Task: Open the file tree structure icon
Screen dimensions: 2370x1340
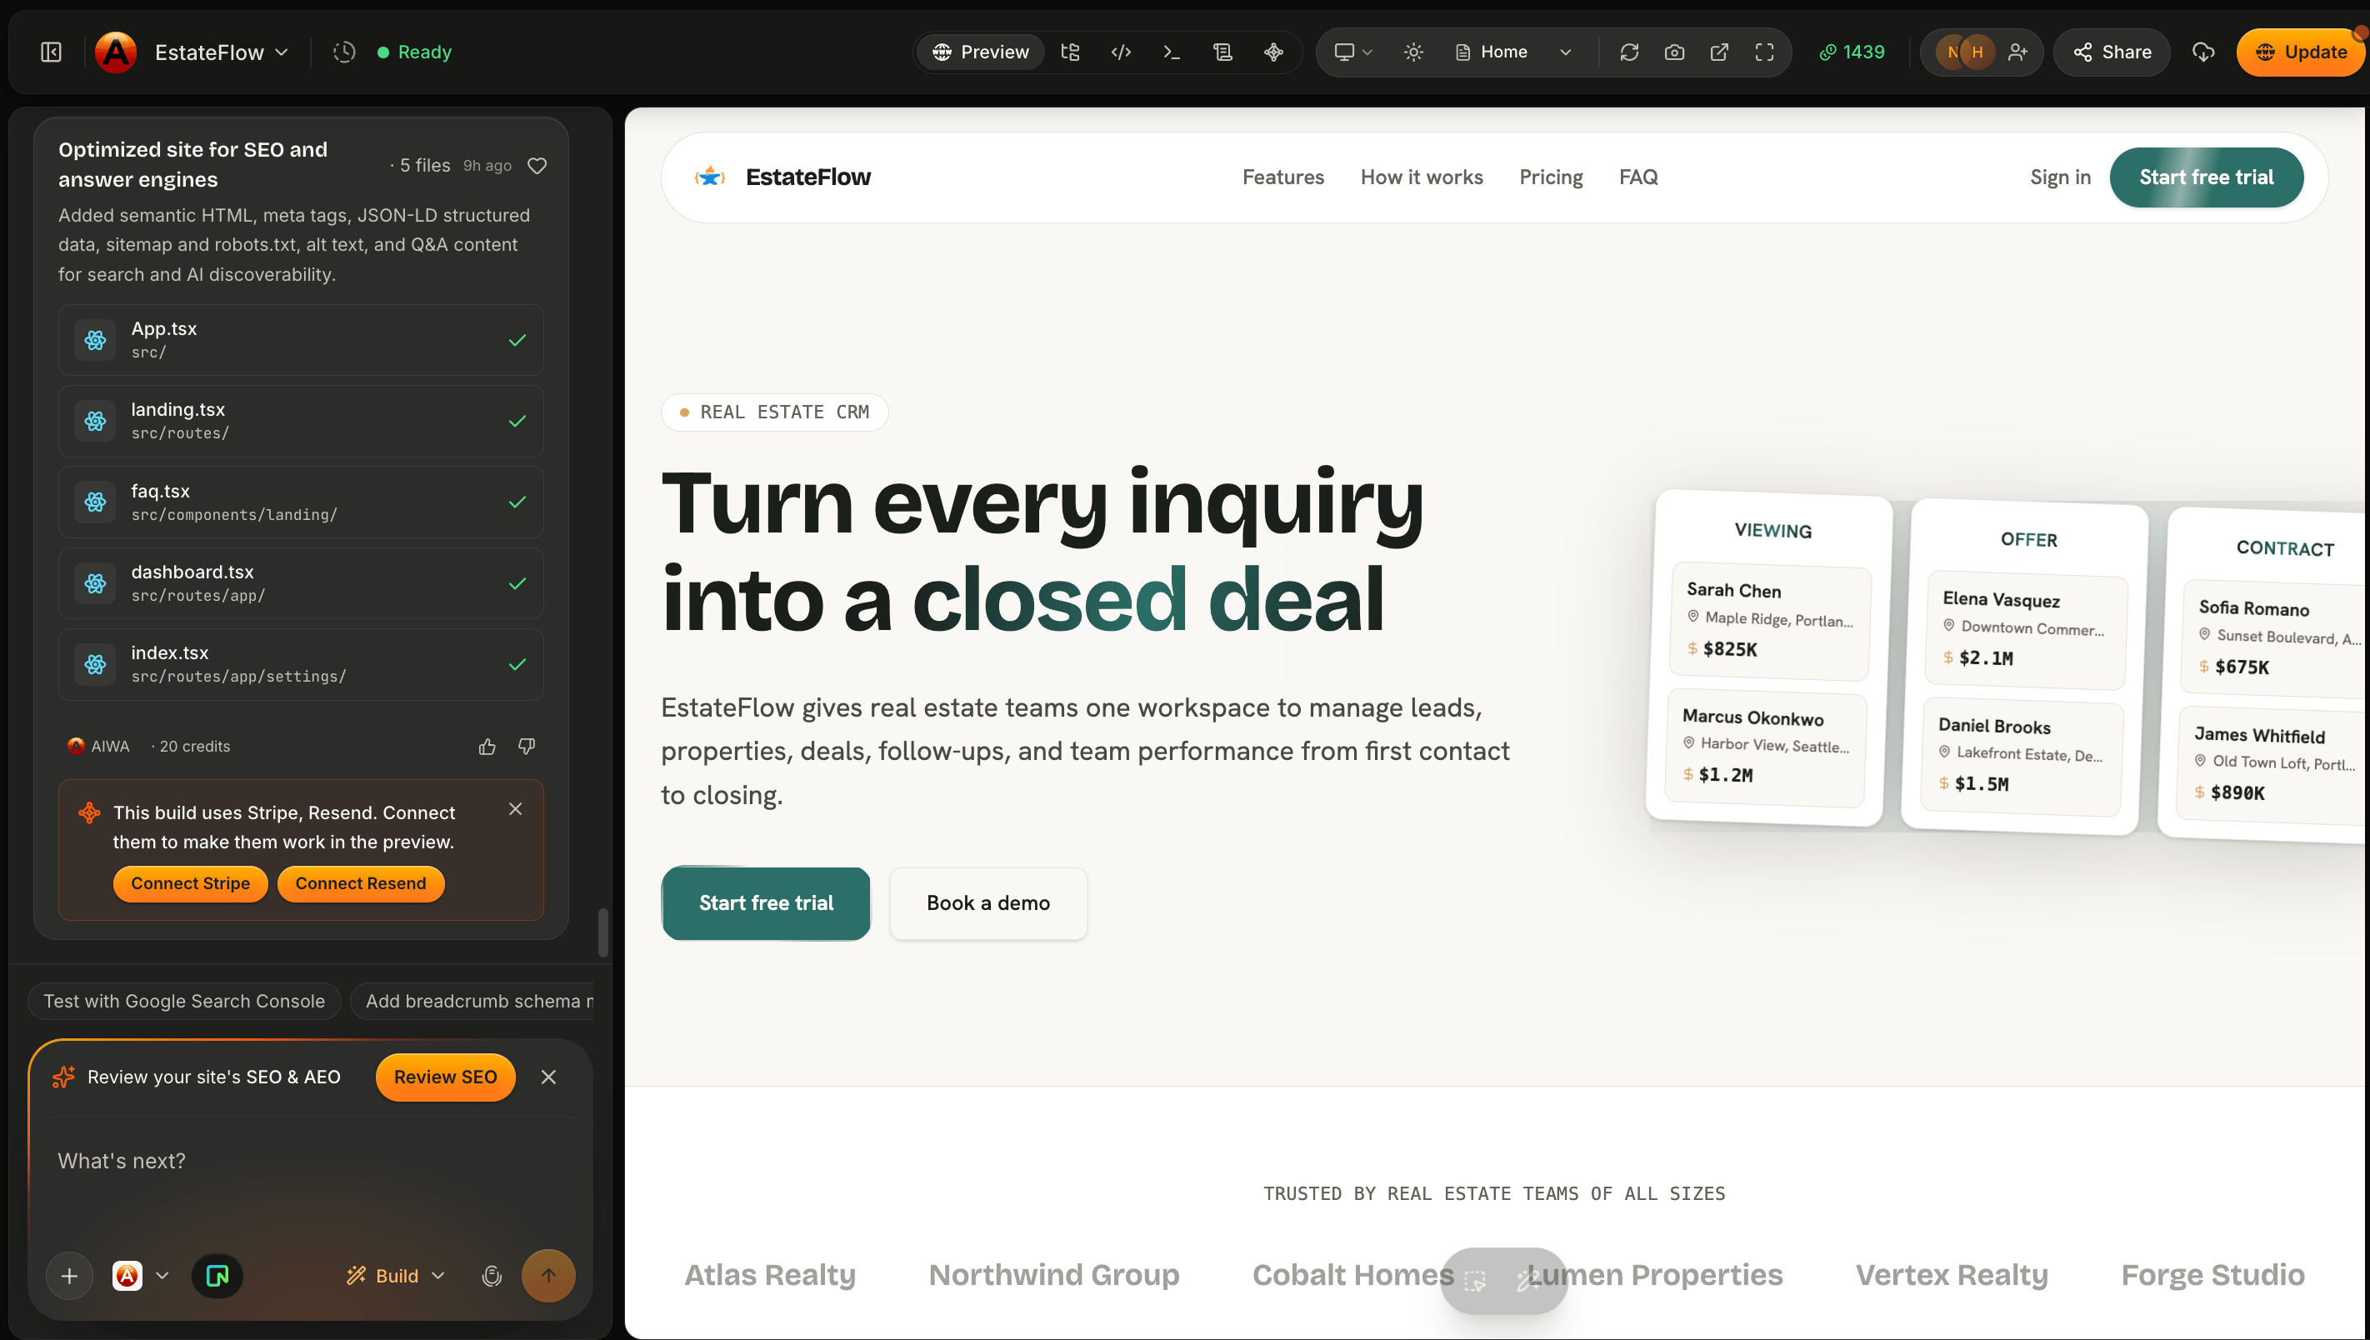Action: (x=1070, y=52)
